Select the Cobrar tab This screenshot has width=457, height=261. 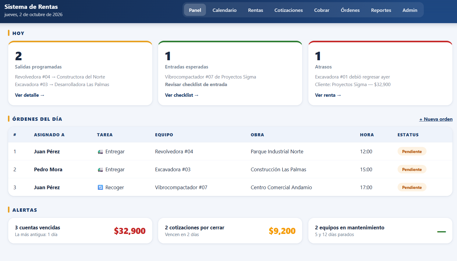(322, 10)
